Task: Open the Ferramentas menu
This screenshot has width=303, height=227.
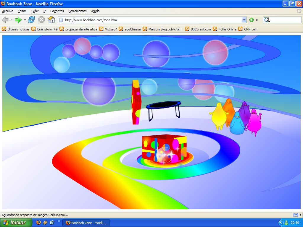Action: pyautogui.click(x=78, y=11)
